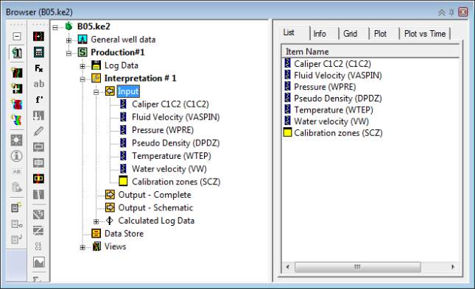Image resolution: width=475 pixels, height=289 pixels.
Task: Expand the Calculated Log Data node
Action: [96, 221]
